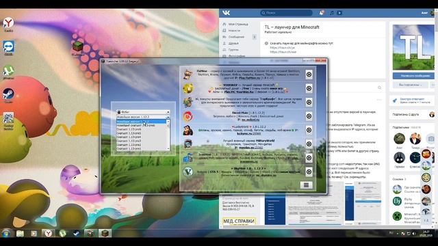Expand VK 'Вы подписаны' subscription dropdown
This screenshot has width=438, height=246.
pos(411,85)
